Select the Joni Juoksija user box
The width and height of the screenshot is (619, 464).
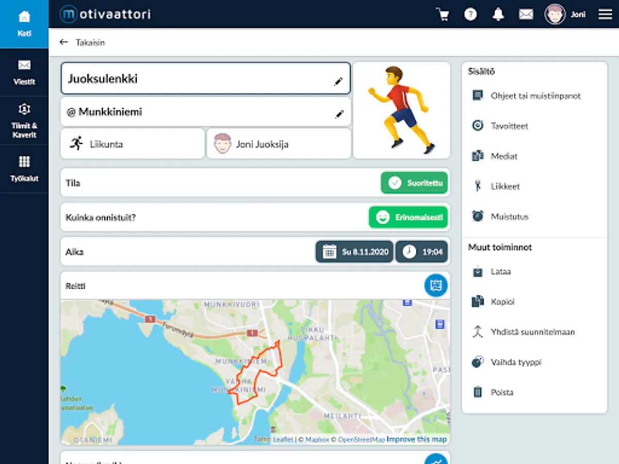click(x=279, y=144)
